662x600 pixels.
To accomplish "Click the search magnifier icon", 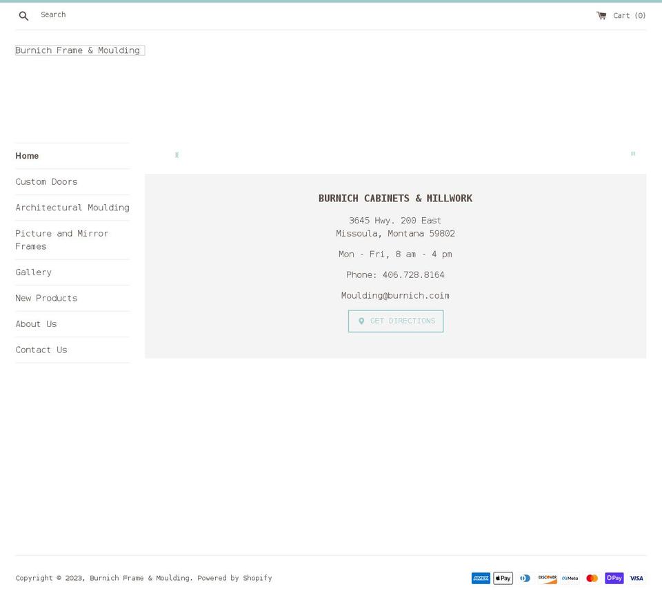I will click(23, 16).
